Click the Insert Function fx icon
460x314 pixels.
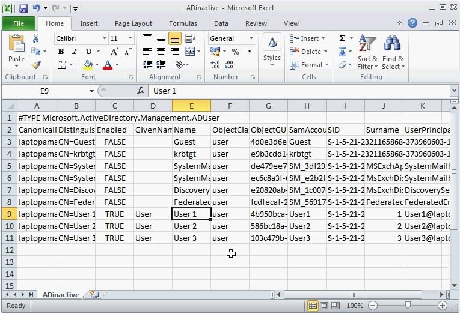point(141,91)
